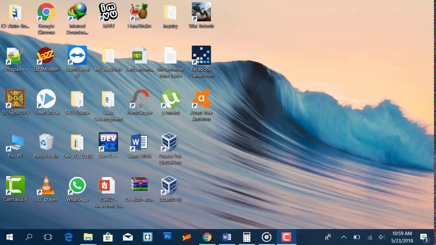Select the IMVU desktop shortcut

pos(108,16)
